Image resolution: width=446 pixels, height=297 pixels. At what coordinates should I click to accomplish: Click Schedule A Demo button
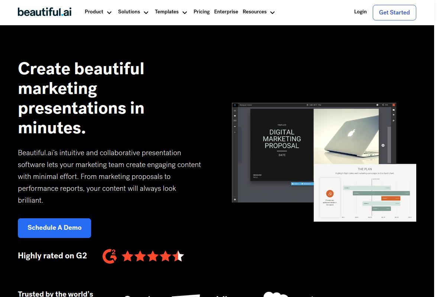54,228
